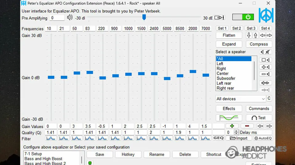Click the 83 Hz gain value field

click(90, 126)
